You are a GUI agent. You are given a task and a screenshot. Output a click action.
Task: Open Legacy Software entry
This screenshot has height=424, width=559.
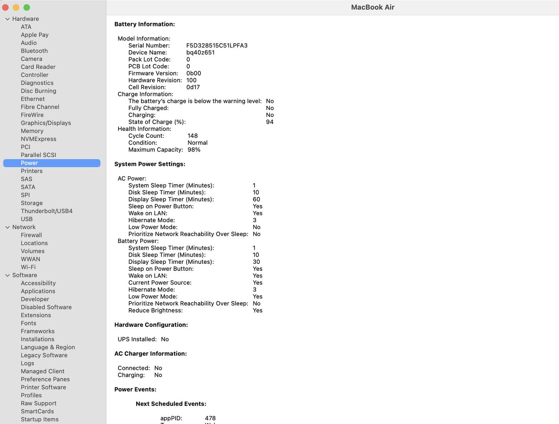tap(44, 355)
